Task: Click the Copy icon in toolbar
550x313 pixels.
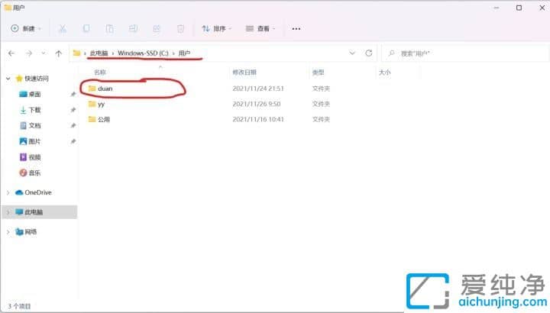Action: point(86,28)
